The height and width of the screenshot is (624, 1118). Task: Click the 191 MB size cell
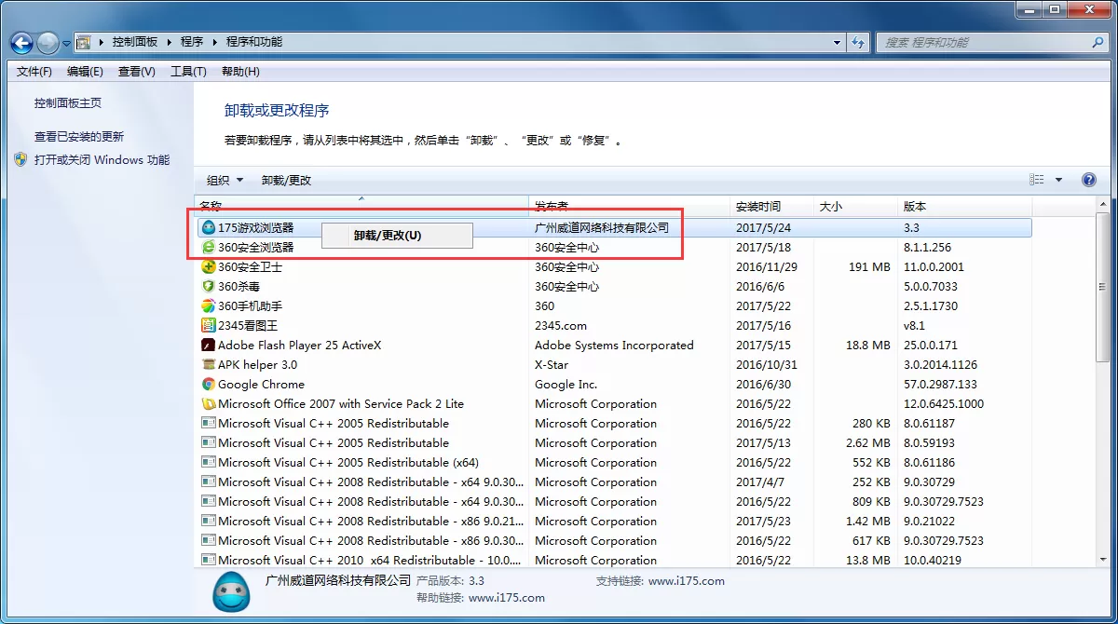pos(869,266)
